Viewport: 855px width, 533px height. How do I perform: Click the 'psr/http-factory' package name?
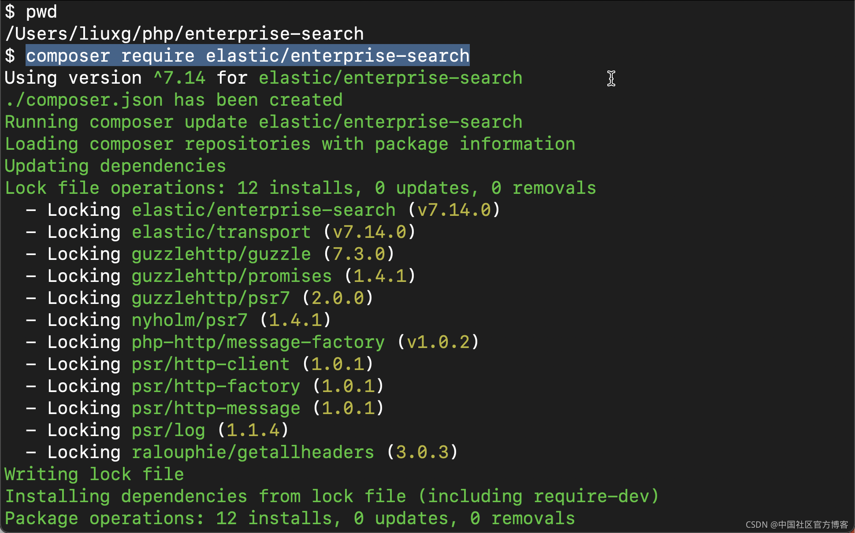[x=216, y=386]
